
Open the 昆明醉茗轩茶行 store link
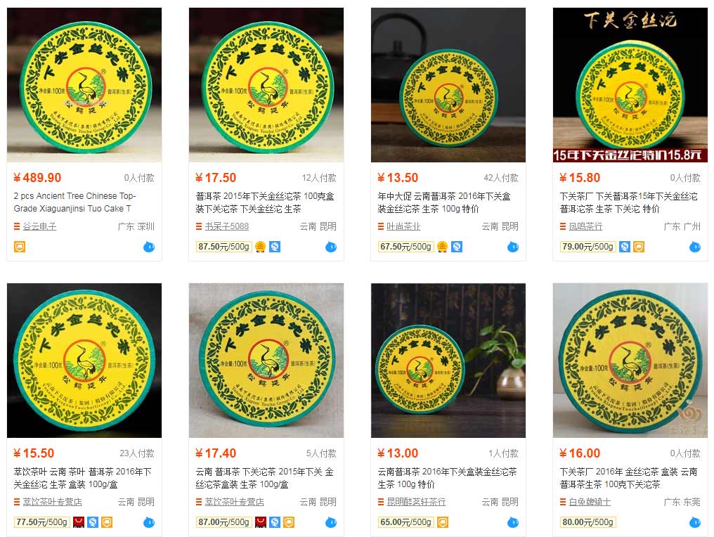click(x=416, y=502)
